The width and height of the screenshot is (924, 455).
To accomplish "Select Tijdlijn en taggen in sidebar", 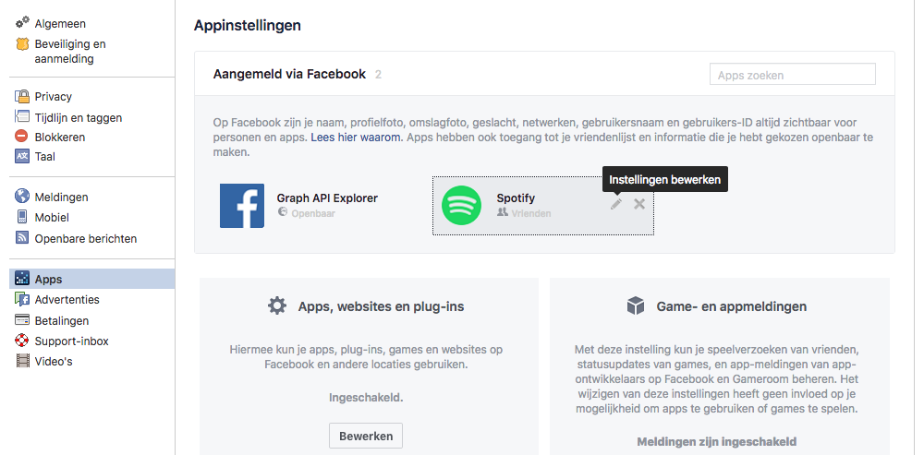I will [x=78, y=117].
